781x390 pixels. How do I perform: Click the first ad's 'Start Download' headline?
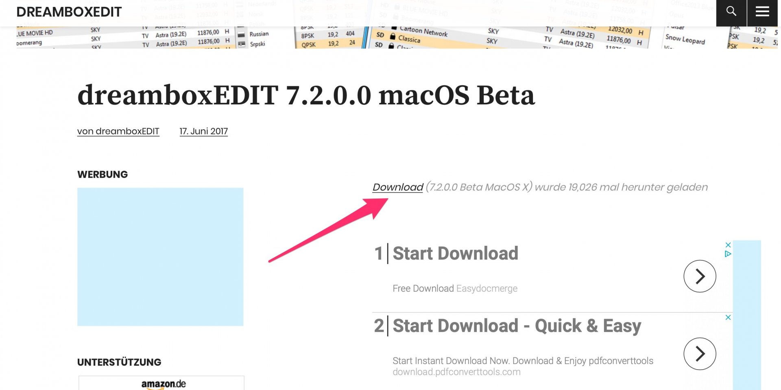(455, 253)
